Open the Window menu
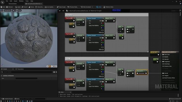 [x=21, y=1]
